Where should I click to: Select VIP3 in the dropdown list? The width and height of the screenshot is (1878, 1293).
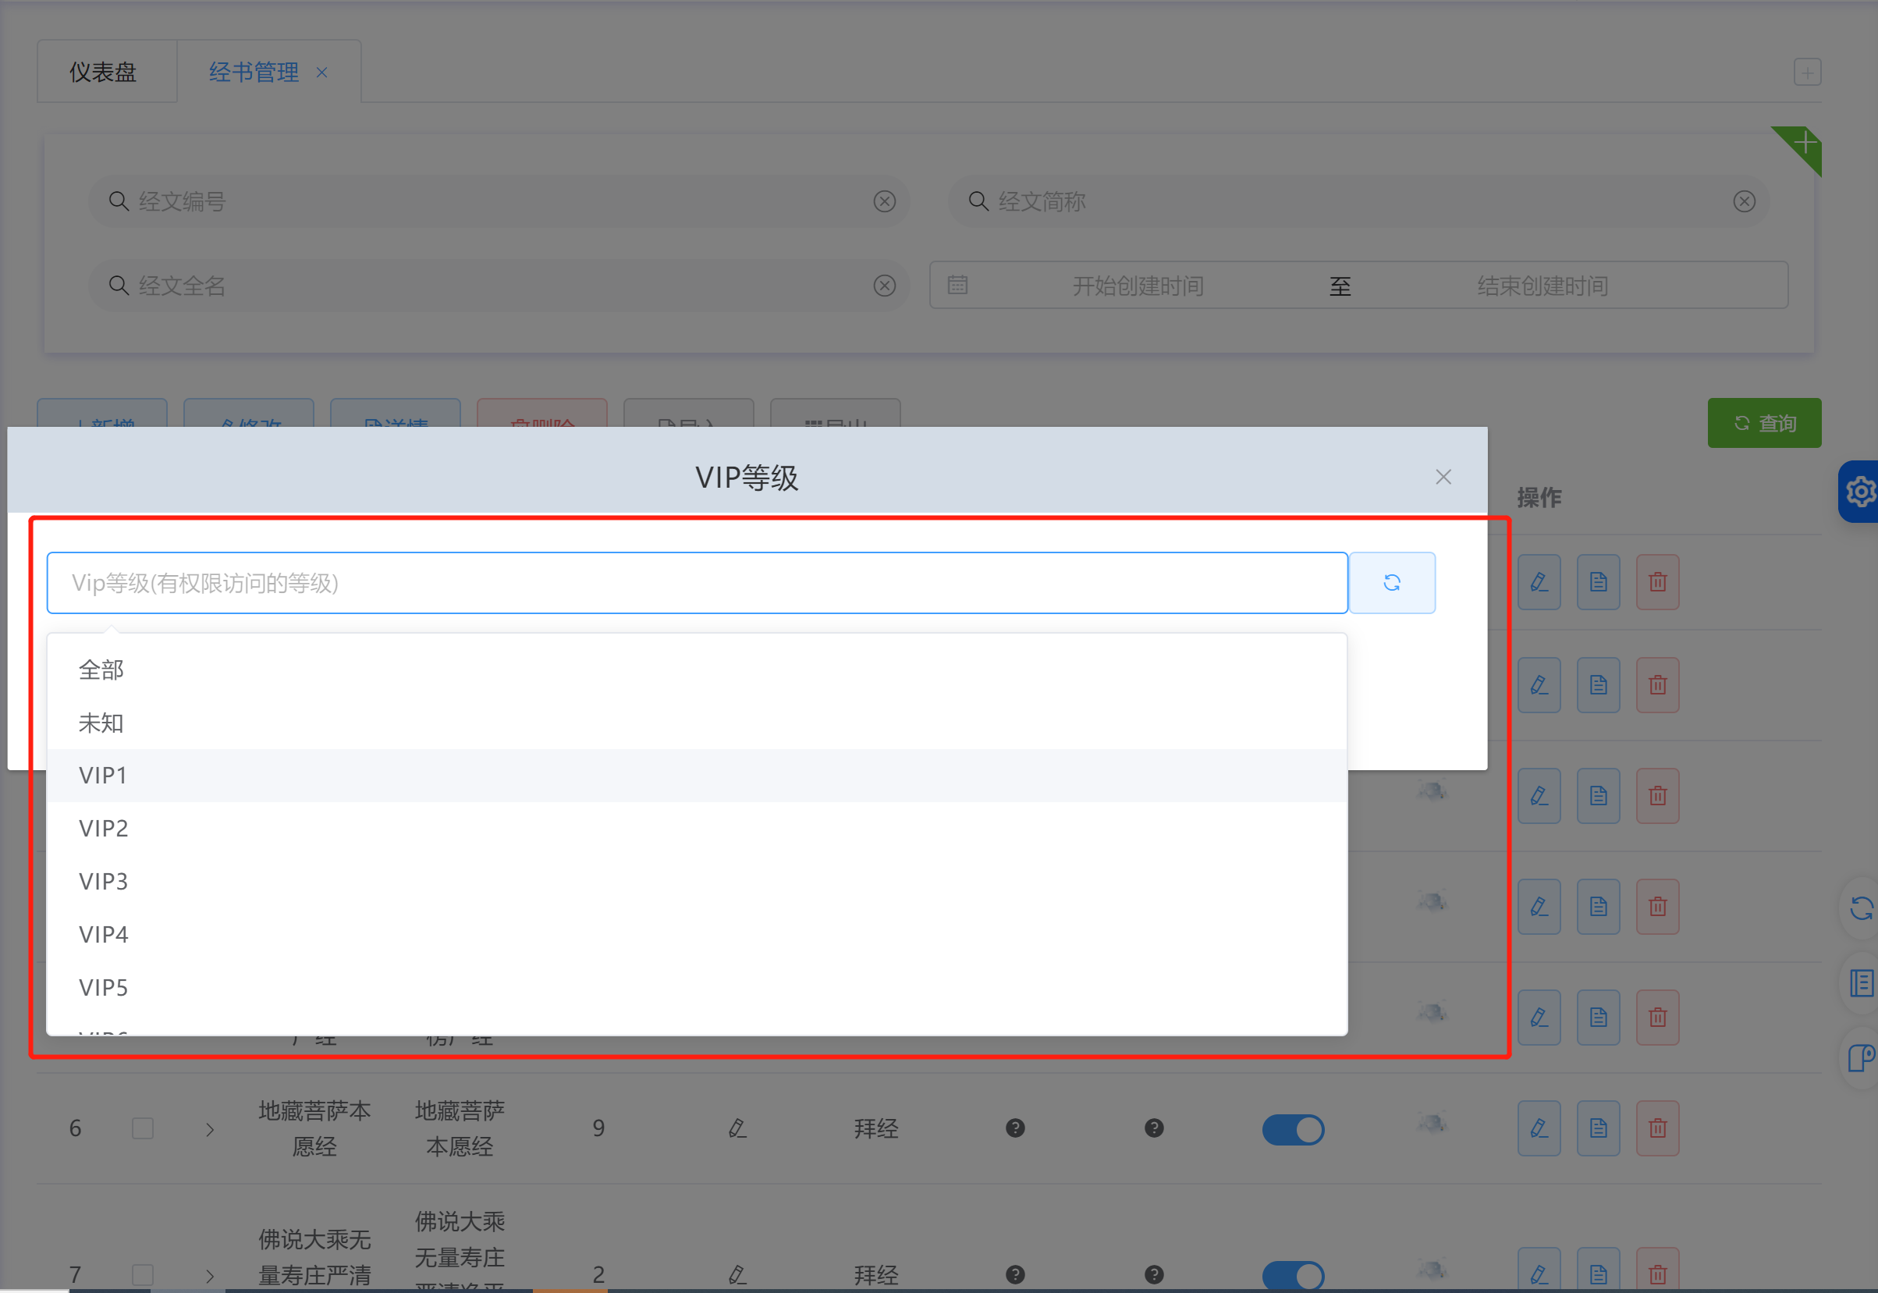698,882
